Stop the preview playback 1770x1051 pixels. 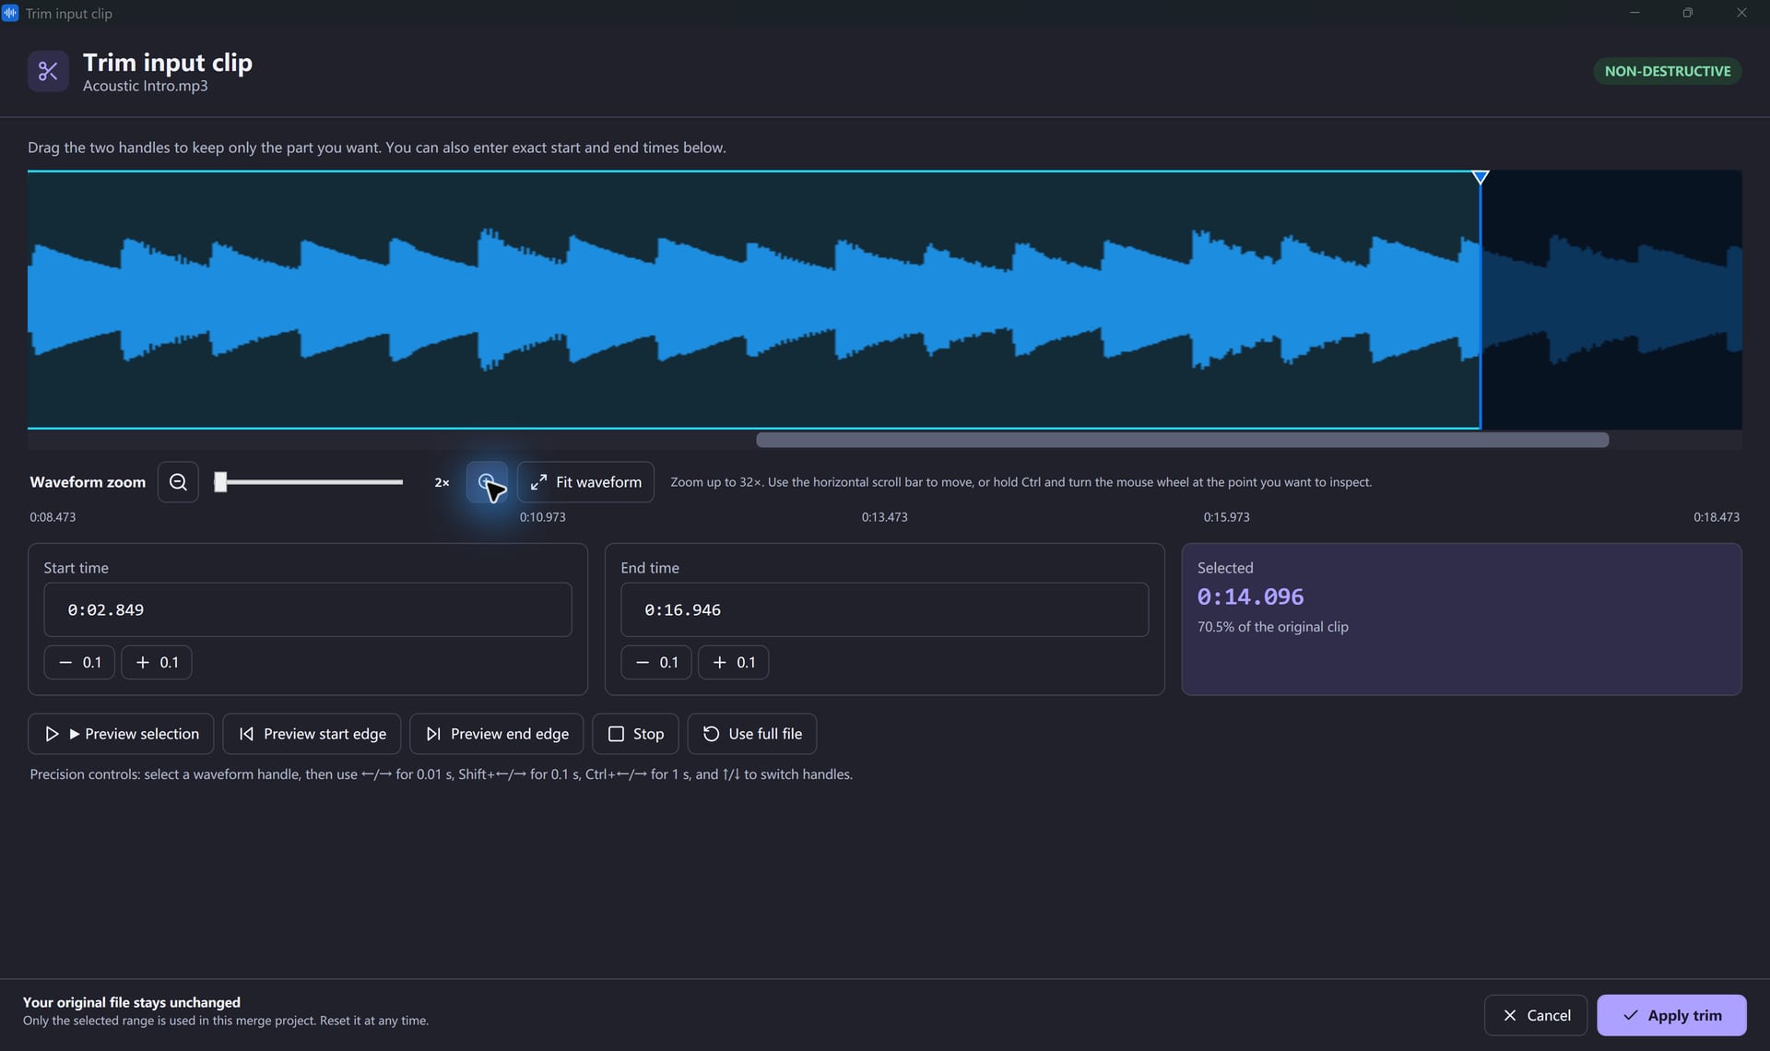pos(636,734)
